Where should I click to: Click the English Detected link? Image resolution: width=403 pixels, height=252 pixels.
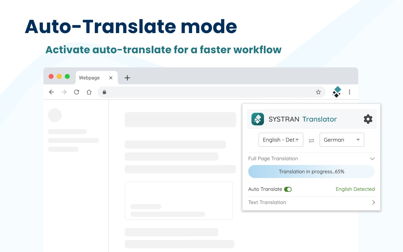tap(355, 189)
